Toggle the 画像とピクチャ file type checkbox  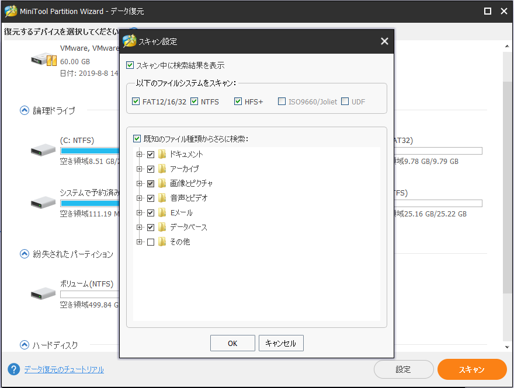(x=151, y=183)
